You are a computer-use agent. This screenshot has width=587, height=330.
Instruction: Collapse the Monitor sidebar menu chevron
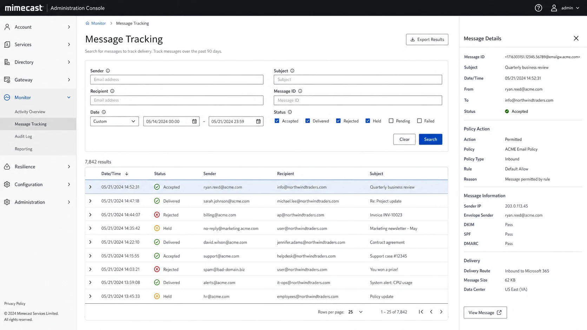[69, 97]
